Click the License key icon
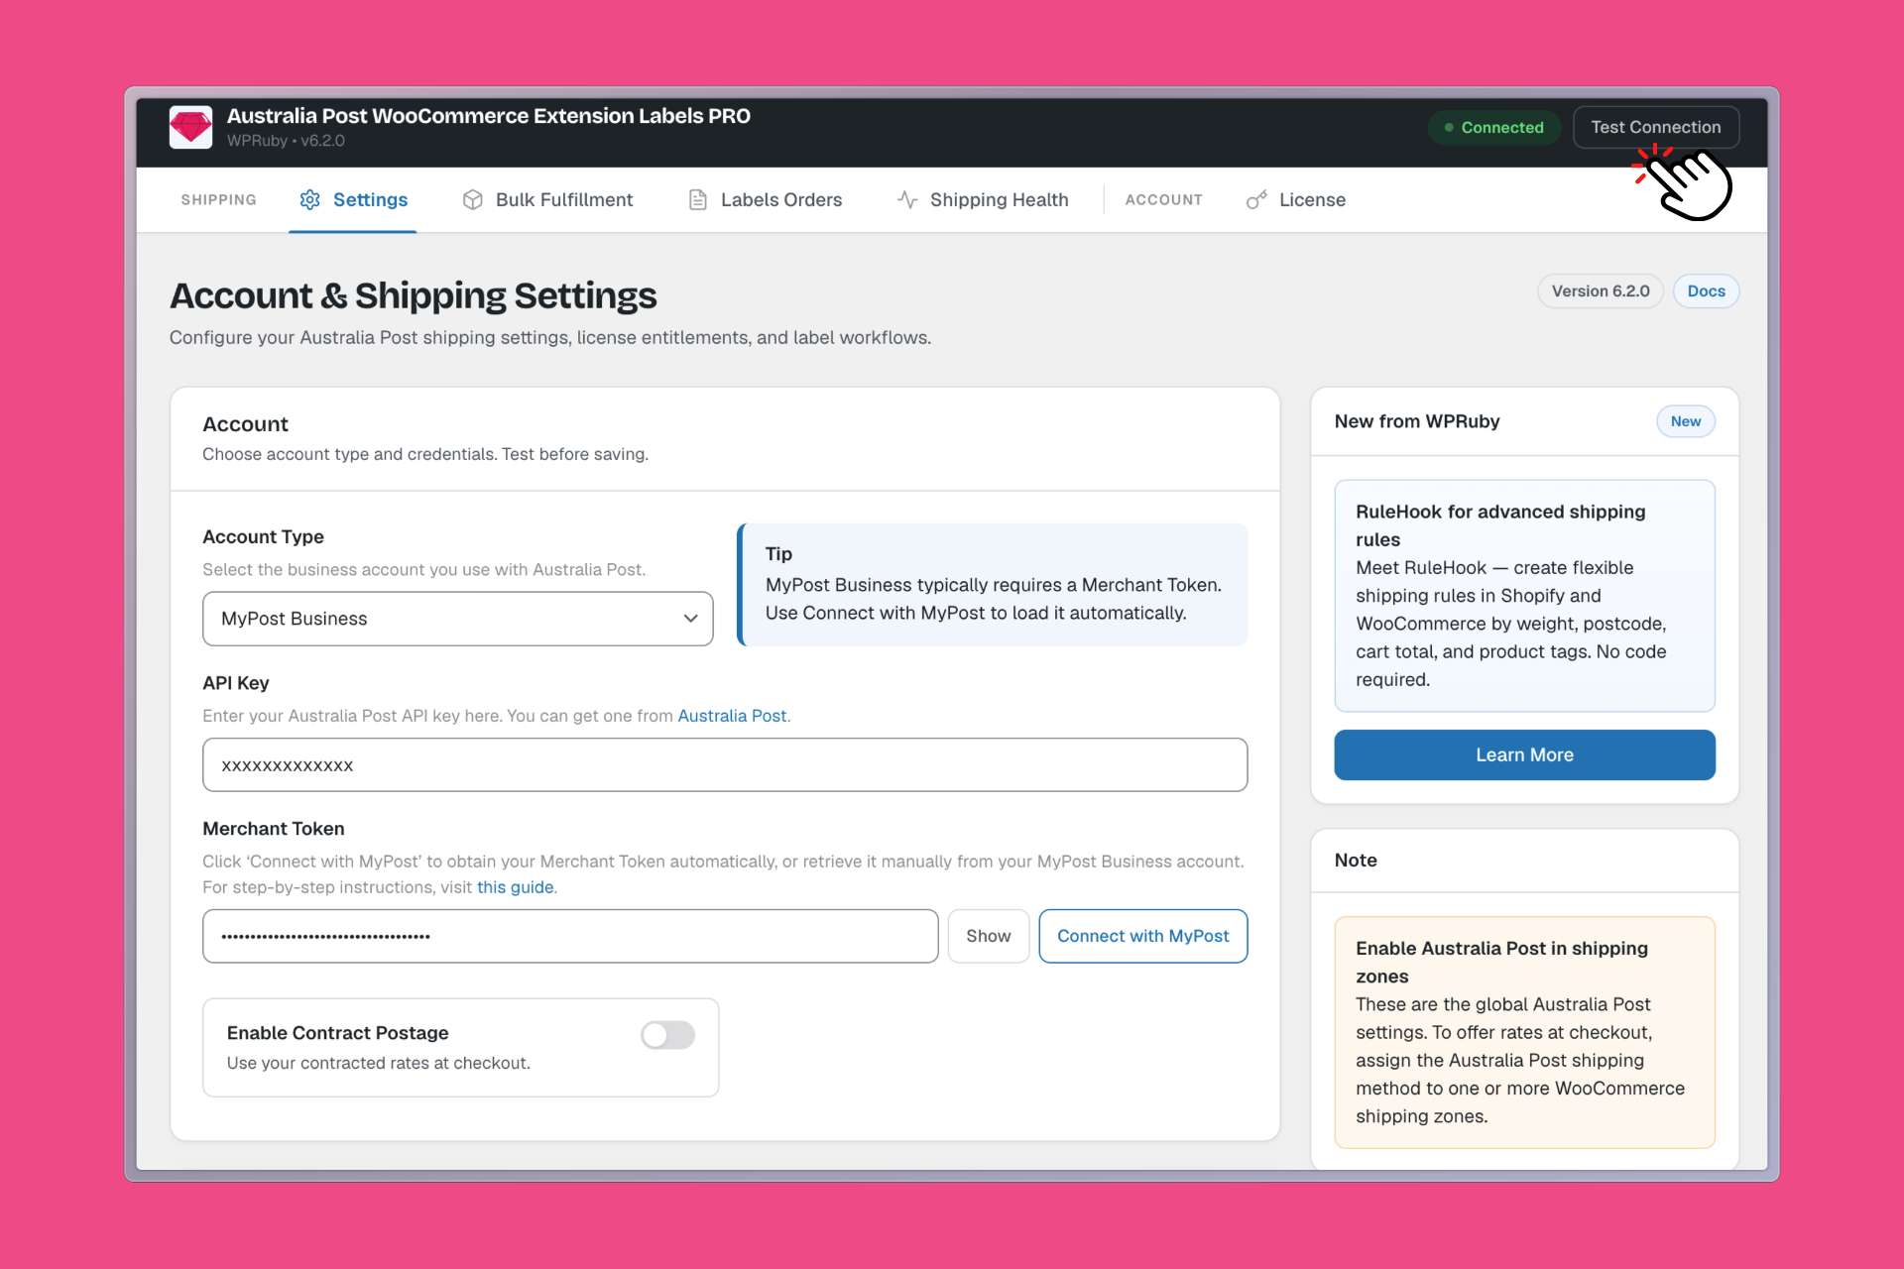The image size is (1904, 1269). click(1256, 199)
